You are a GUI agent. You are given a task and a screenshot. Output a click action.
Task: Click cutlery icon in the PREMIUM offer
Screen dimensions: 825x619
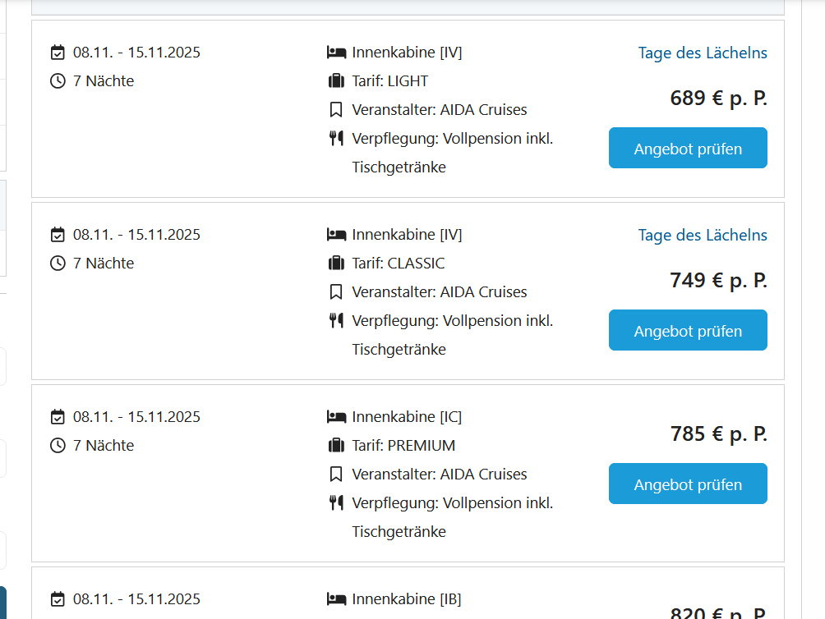(336, 503)
